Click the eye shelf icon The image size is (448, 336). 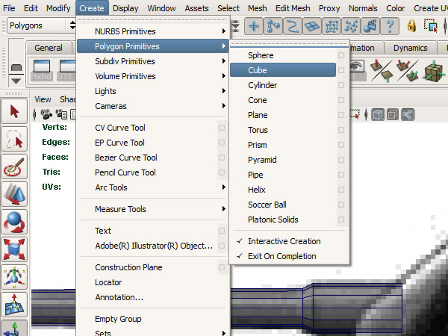pyautogui.click(x=357, y=69)
